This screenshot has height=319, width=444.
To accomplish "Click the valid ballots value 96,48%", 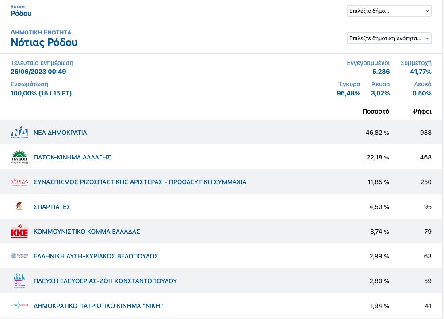I will coord(348,93).
